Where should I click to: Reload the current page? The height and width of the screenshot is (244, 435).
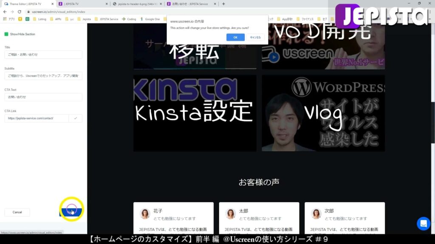[x=20, y=12]
